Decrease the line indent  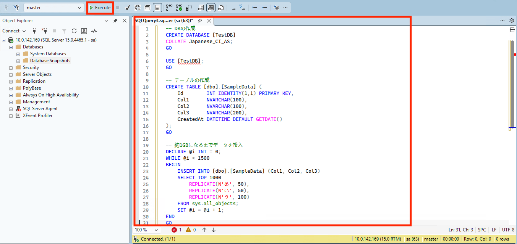pyautogui.click(x=254, y=8)
